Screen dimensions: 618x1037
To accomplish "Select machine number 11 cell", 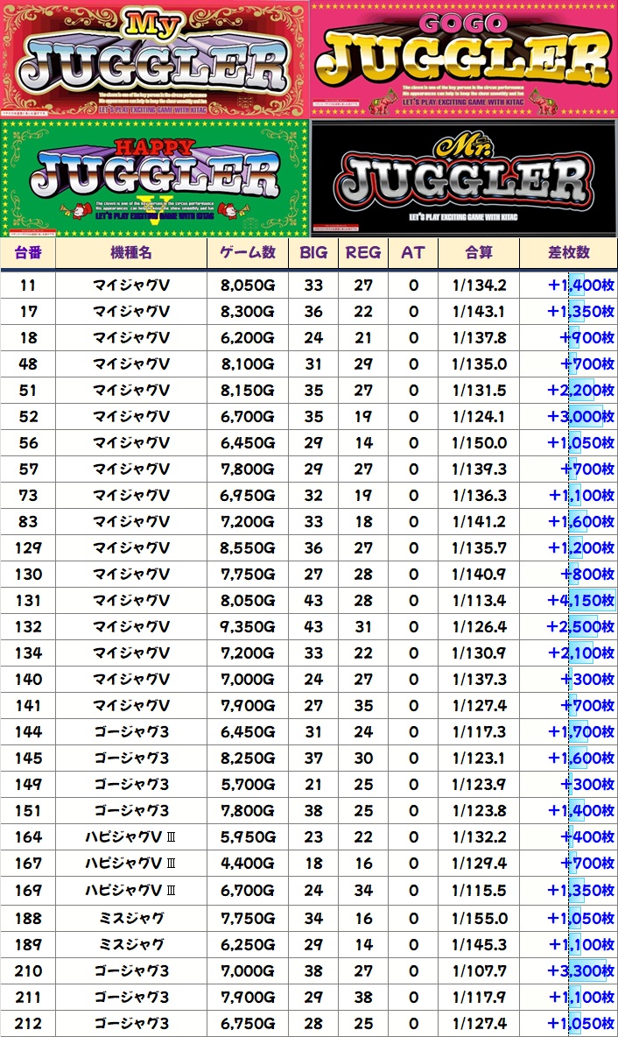I will [28, 285].
